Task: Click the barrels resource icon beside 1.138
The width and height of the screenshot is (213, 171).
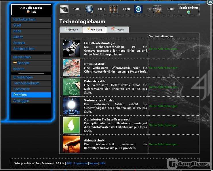Action: click(x=114, y=9)
